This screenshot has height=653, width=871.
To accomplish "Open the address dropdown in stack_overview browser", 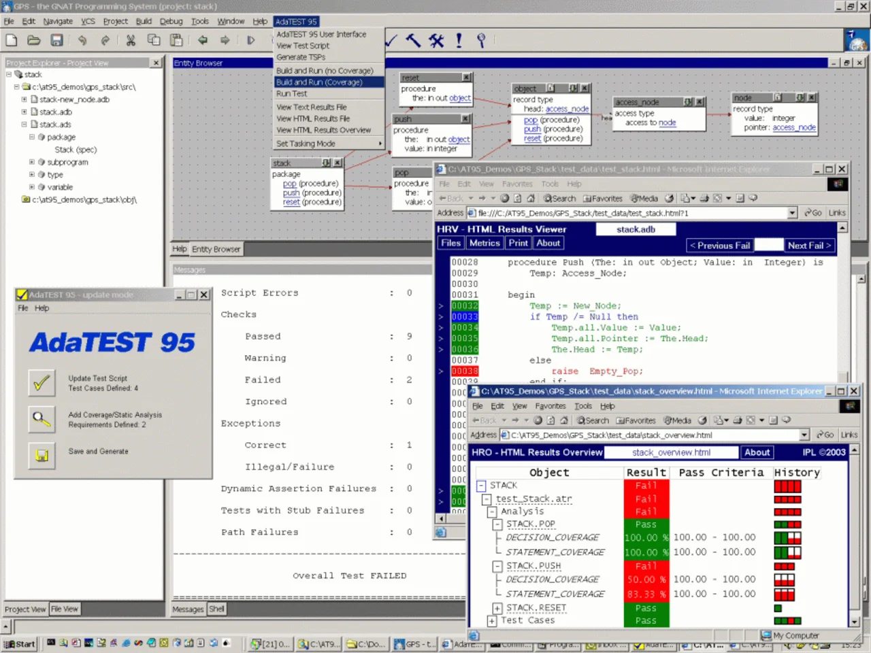I will click(804, 435).
